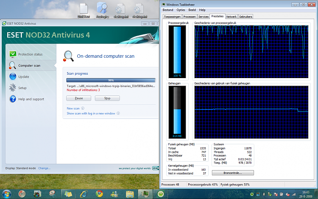
Task: Switch to the Services tab
Action: tap(204, 17)
